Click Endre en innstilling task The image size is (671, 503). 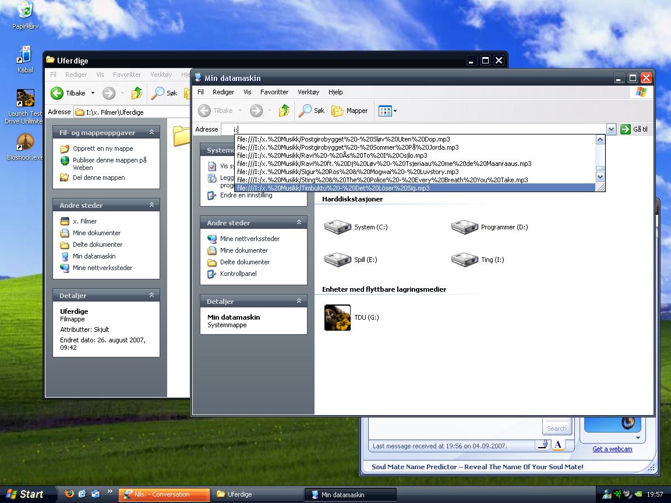click(x=246, y=195)
